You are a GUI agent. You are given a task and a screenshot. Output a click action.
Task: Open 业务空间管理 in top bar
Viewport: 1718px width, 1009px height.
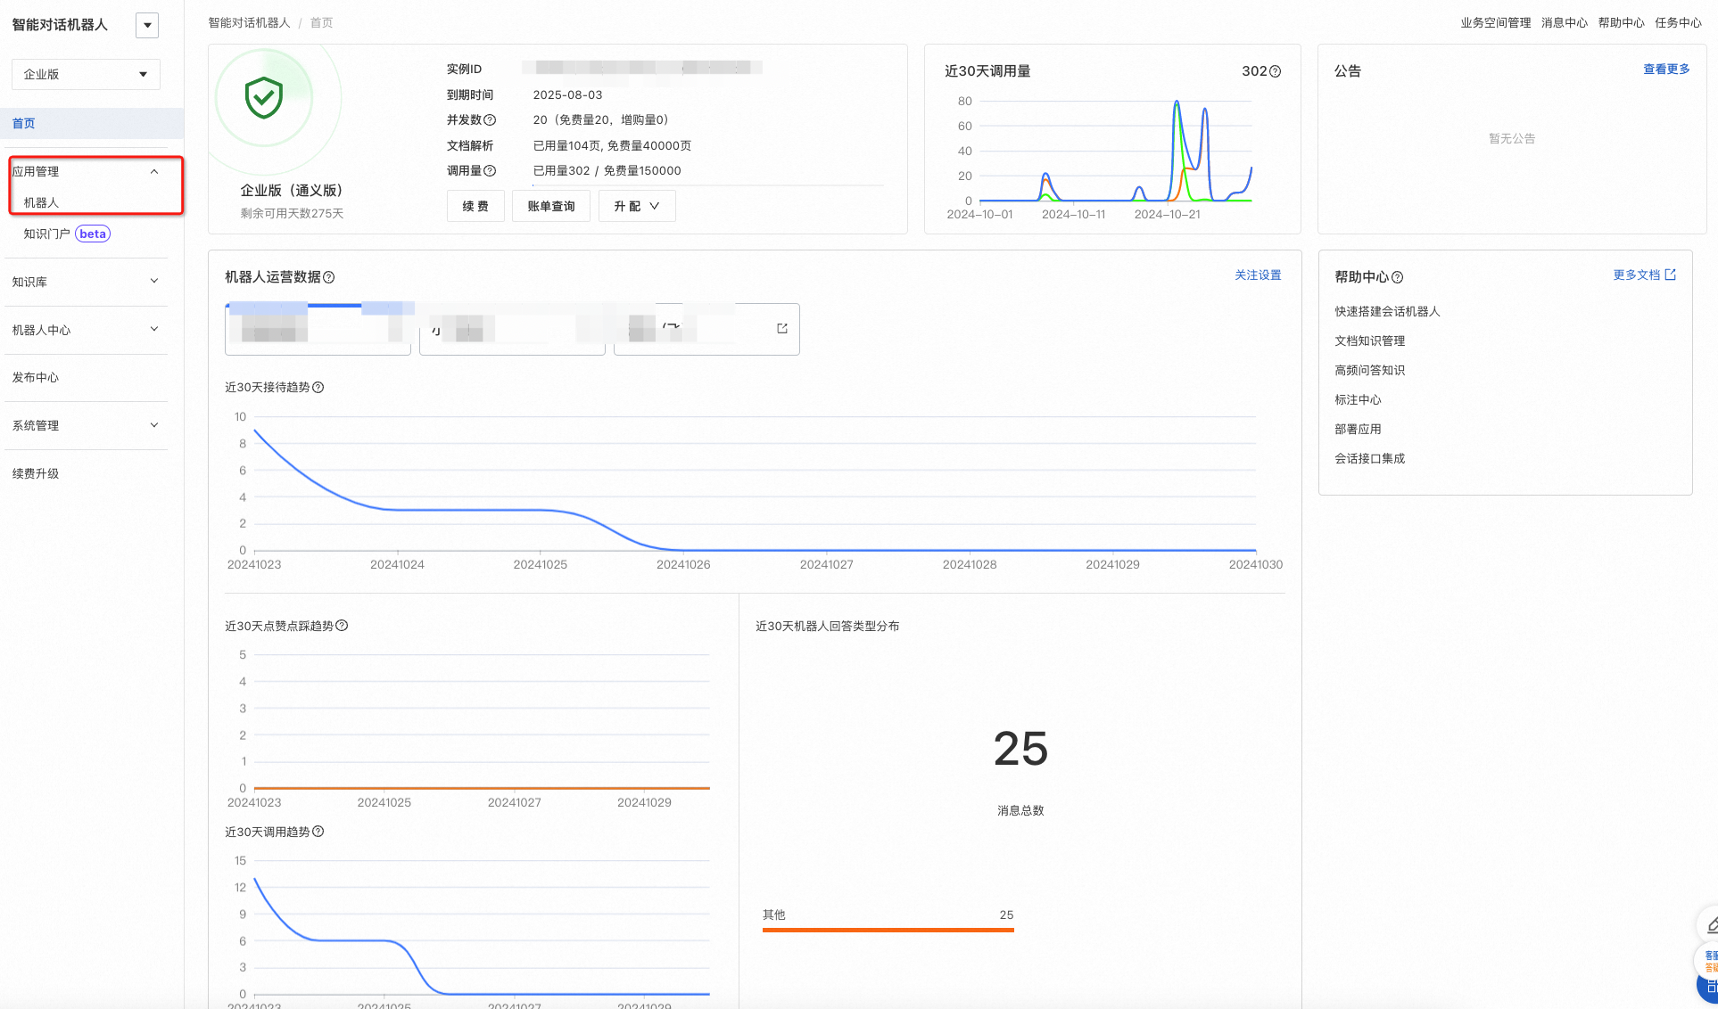point(1495,22)
